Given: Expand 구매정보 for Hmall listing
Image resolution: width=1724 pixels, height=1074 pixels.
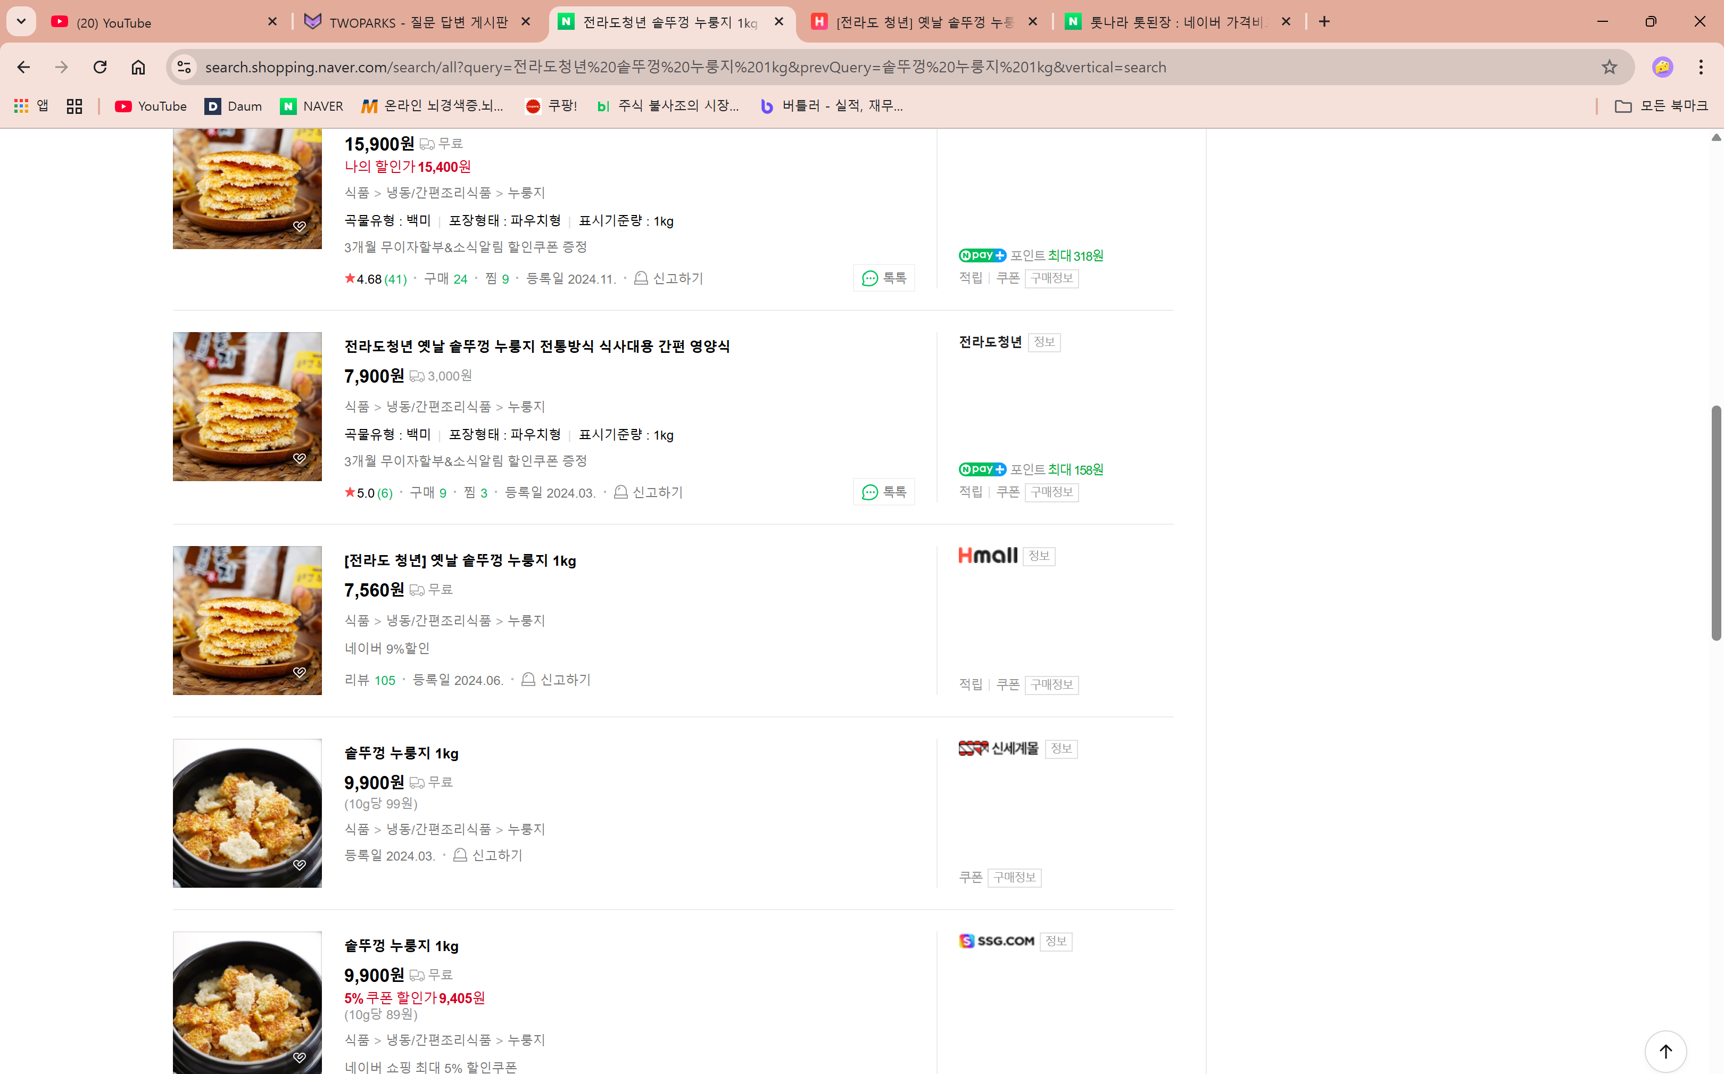Looking at the screenshot, I should 1051,685.
